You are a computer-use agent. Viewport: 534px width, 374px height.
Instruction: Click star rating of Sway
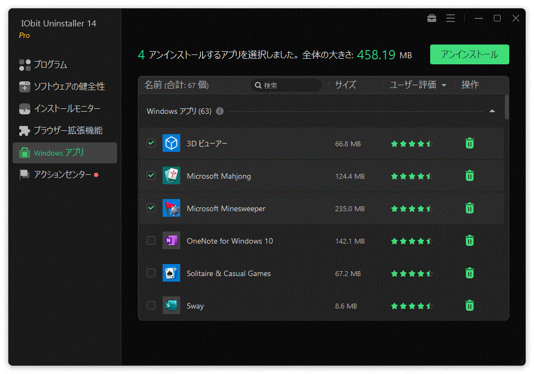(411, 306)
